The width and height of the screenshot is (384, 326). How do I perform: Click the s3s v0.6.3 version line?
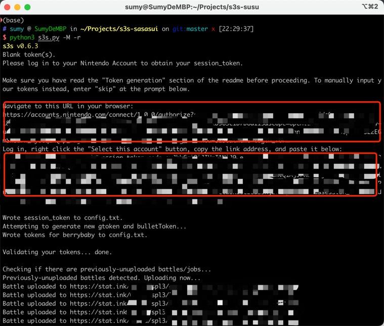coord(20,46)
